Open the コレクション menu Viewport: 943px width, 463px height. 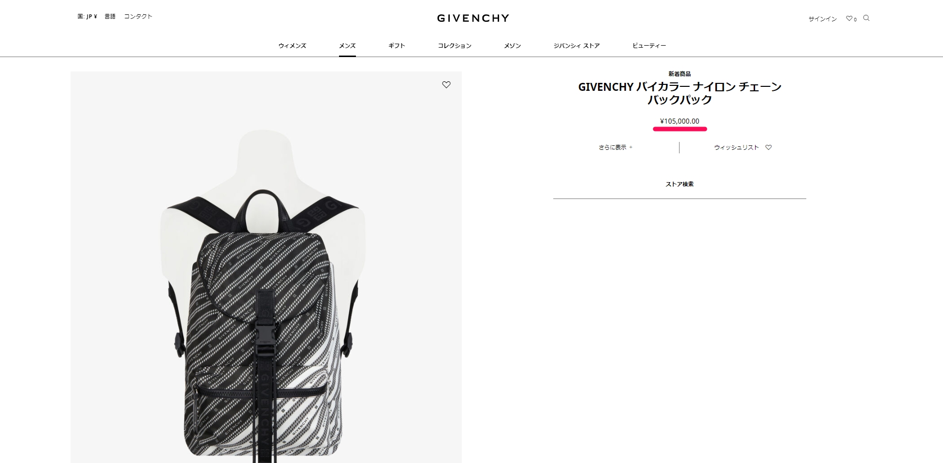pos(454,46)
